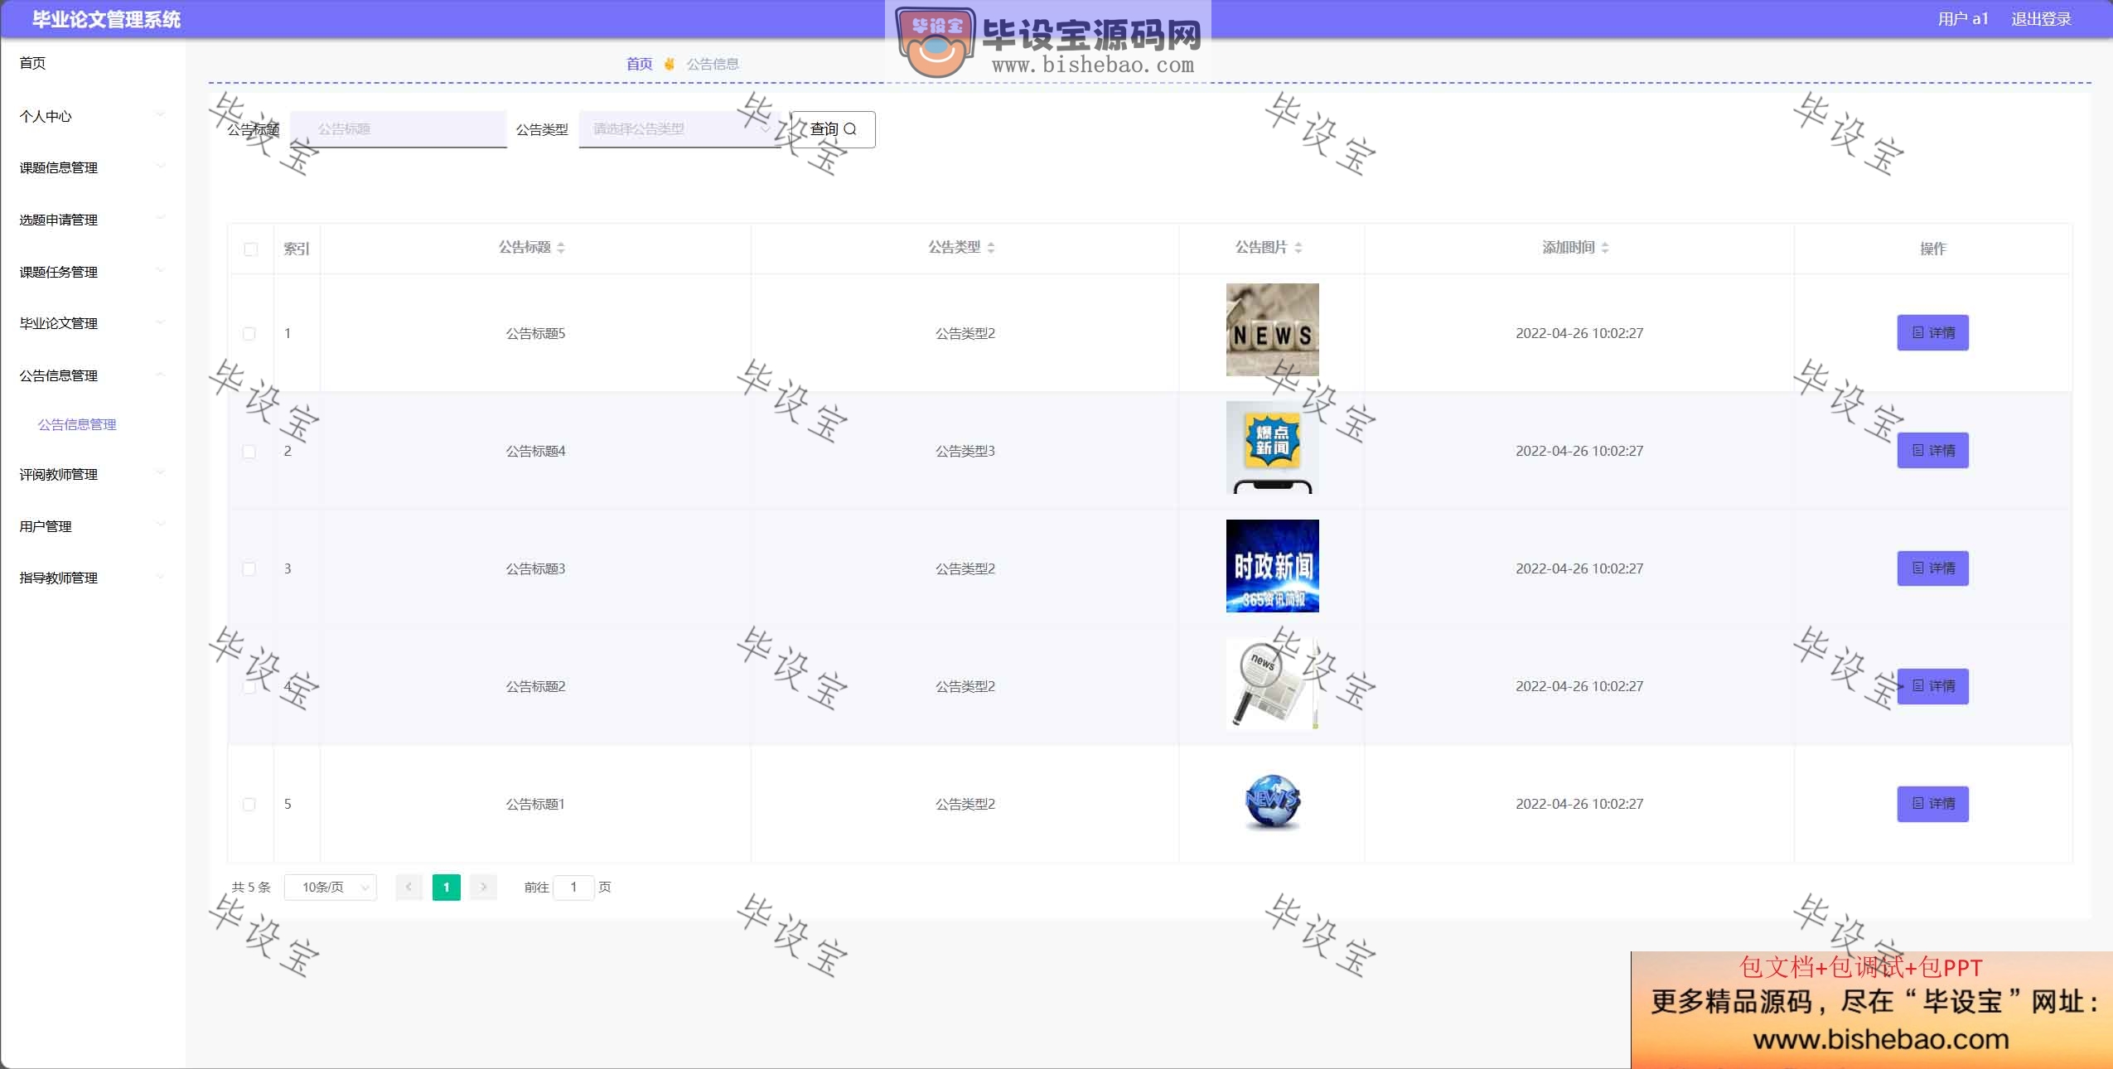Open 详情 for 公告标题3
Image resolution: width=2113 pixels, height=1069 pixels.
click(x=1932, y=568)
